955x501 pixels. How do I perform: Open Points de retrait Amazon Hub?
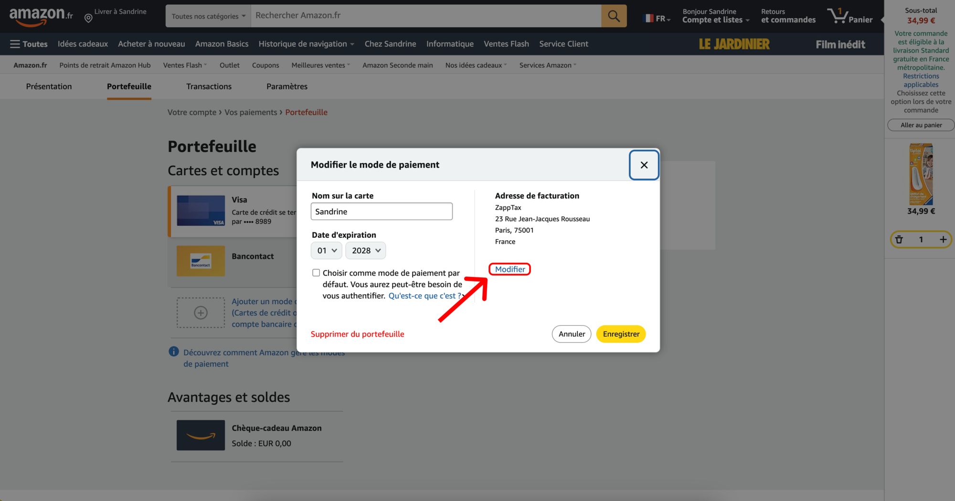105,65
